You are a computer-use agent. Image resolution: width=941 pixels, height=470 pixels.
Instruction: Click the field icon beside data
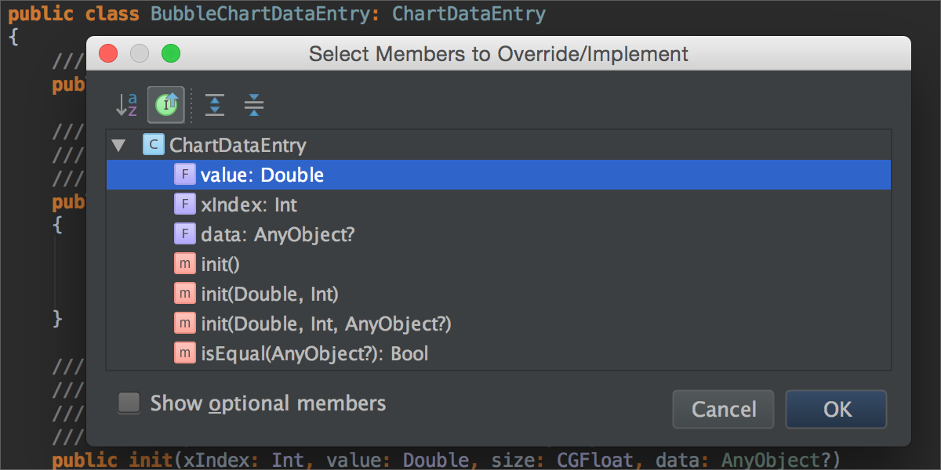(184, 235)
